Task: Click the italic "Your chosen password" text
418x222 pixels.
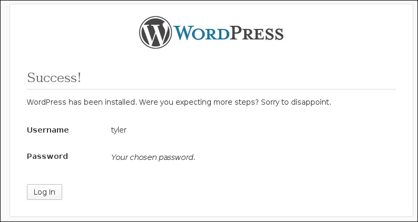Action: [153, 157]
